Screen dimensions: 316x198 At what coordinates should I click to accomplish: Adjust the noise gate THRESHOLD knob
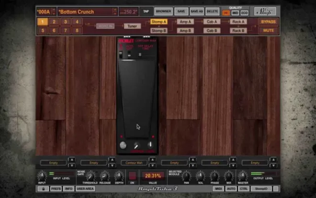click(90, 177)
